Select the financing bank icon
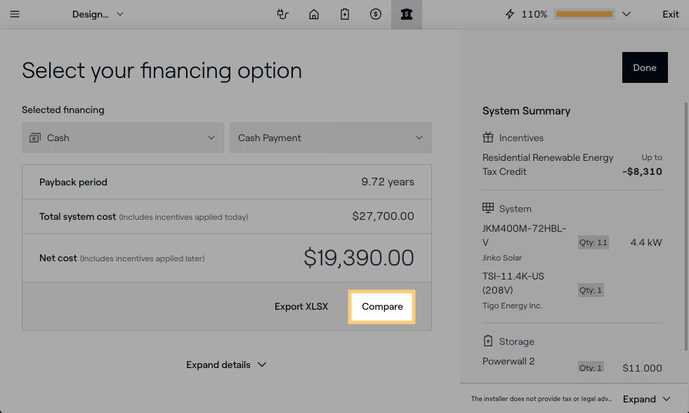 [x=407, y=14]
